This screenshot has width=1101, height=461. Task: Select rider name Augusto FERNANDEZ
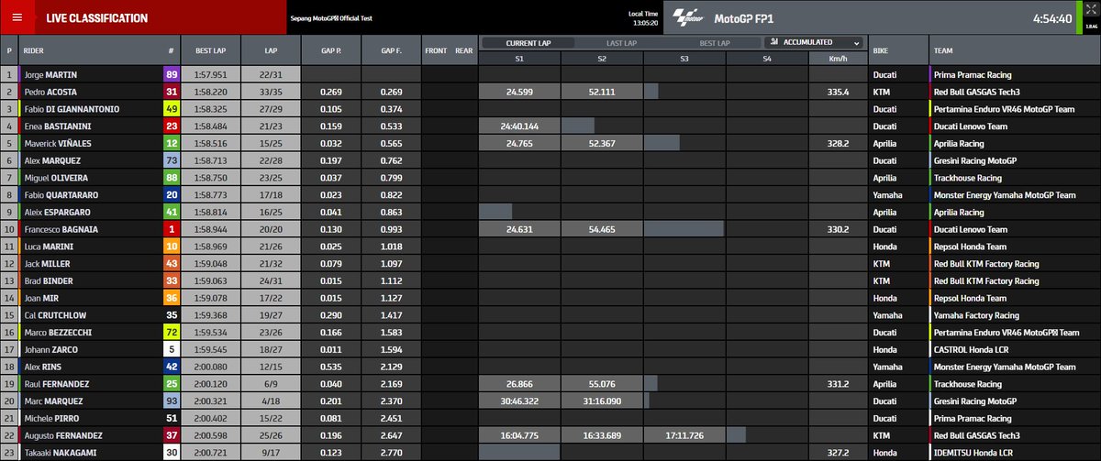(x=61, y=435)
